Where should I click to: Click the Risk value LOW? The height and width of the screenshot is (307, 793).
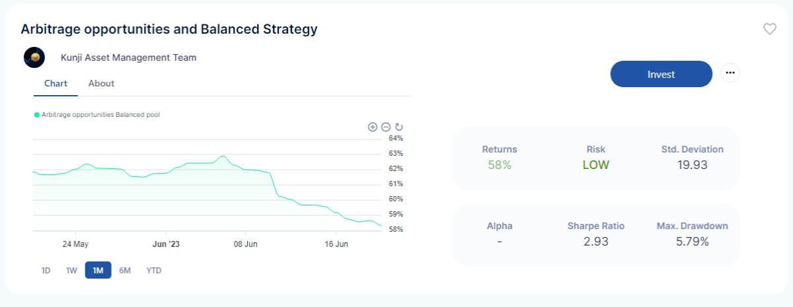point(596,165)
